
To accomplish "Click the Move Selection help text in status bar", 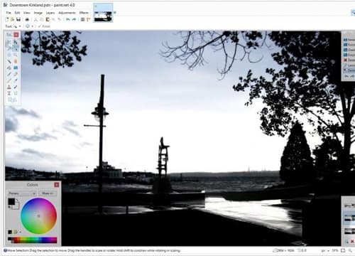I will pos(94,250).
